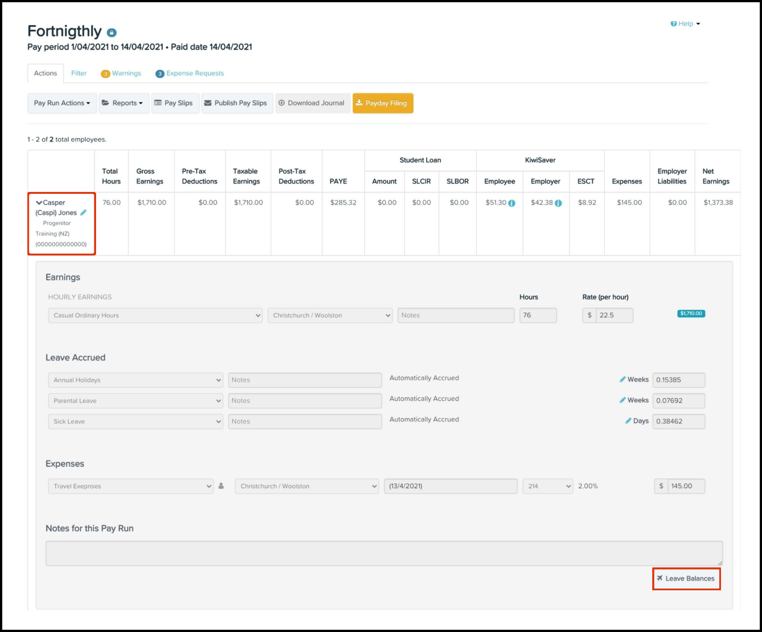
Task: Open Casual Ordinary Hours dropdown
Action: click(155, 315)
